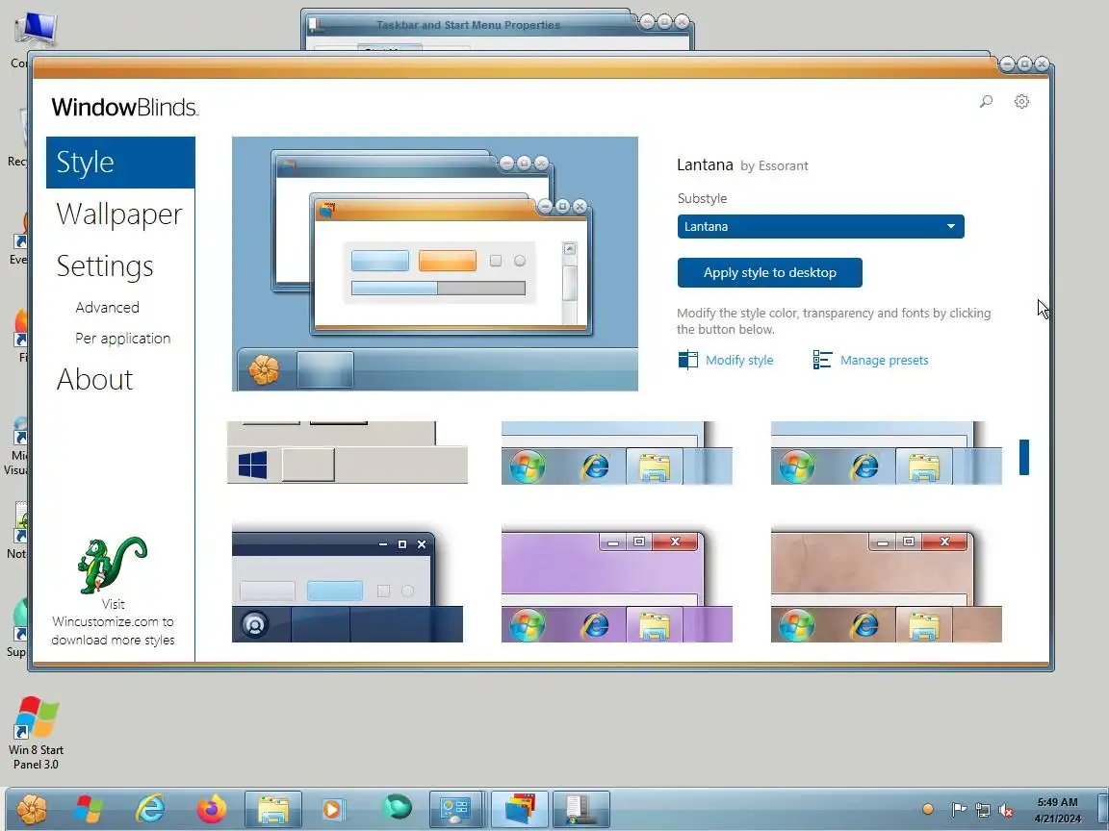
Task: Click the WindowBlinds logo text
Action: click(125, 108)
